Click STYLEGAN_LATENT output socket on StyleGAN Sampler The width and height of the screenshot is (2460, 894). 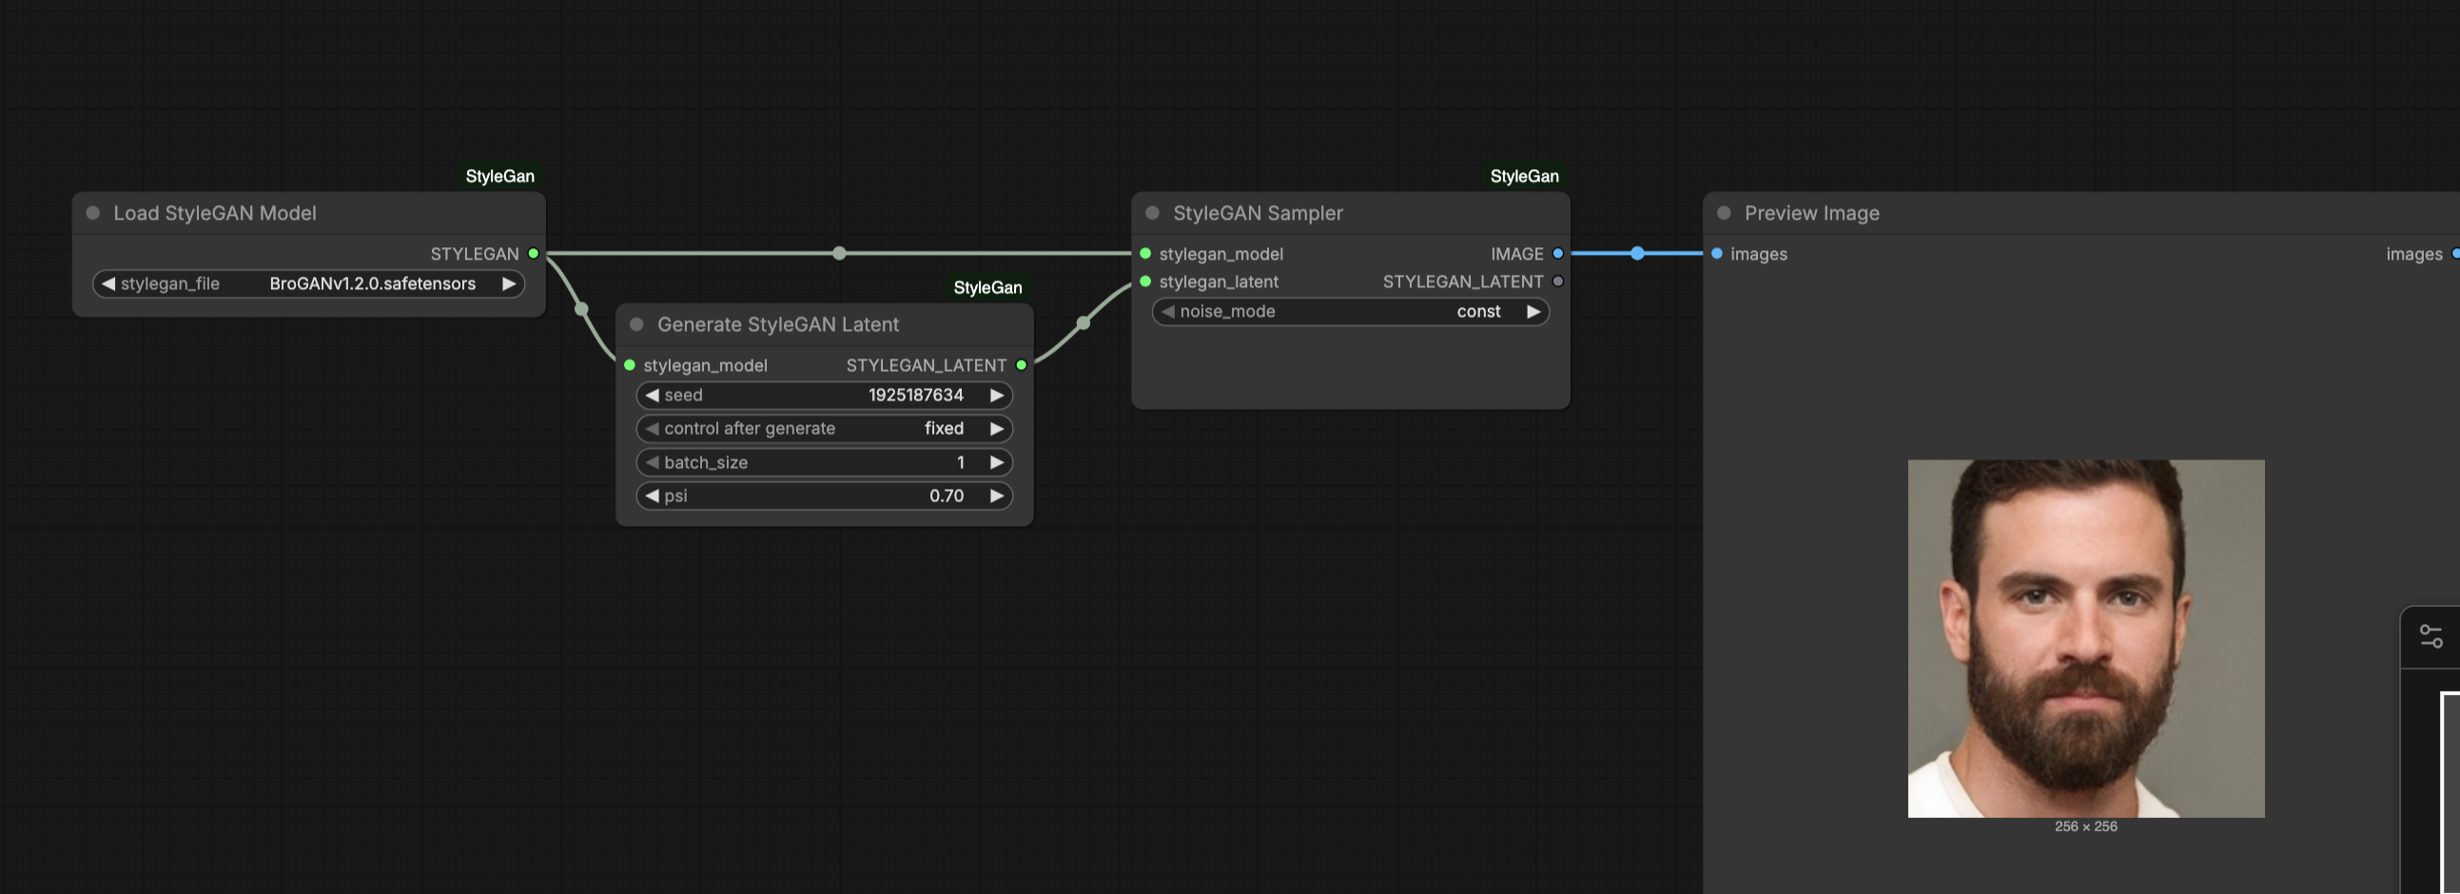tap(1557, 282)
